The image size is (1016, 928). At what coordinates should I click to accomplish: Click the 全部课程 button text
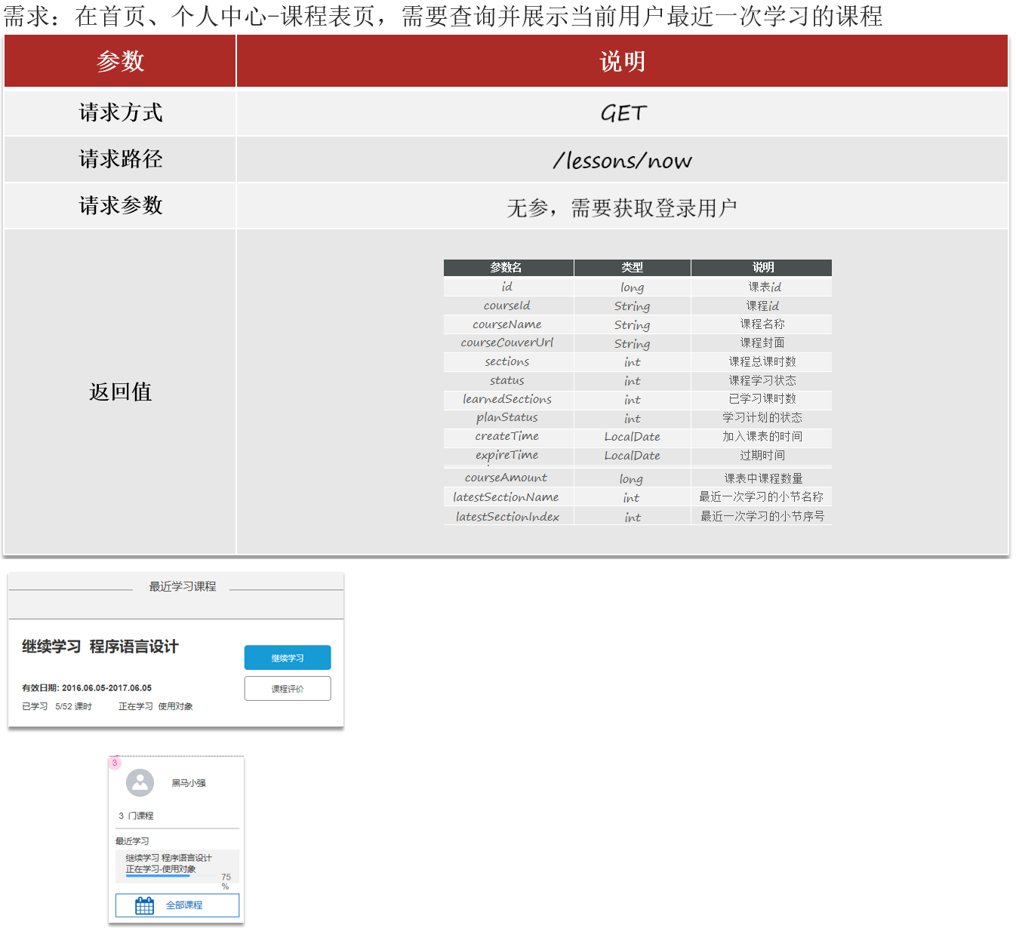(184, 905)
